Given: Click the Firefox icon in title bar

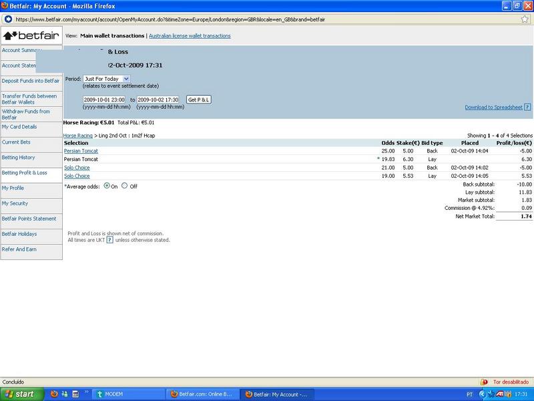Looking at the screenshot, I should 5,6.
